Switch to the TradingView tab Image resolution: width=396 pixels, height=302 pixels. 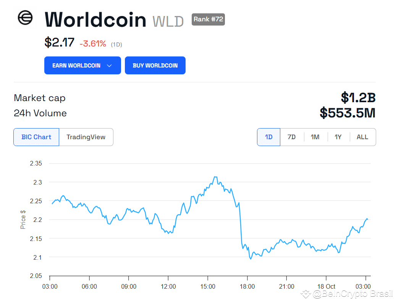(86, 137)
